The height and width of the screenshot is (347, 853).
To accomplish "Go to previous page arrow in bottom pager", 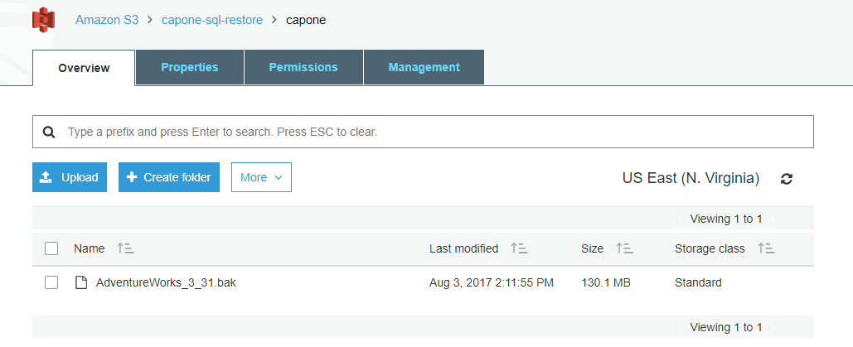I will (x=680, y=327).
